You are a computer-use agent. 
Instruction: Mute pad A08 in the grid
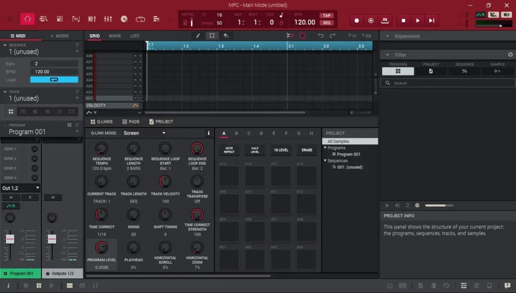click(135, 55)
